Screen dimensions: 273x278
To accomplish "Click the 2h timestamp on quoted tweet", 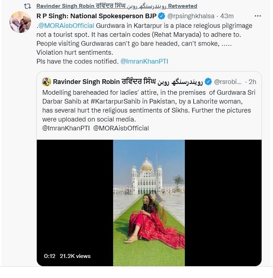I will [253, 82].
